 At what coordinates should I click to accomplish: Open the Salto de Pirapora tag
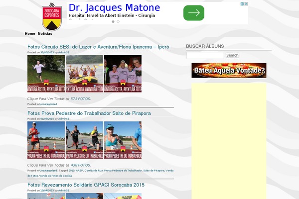click(153, 171)
